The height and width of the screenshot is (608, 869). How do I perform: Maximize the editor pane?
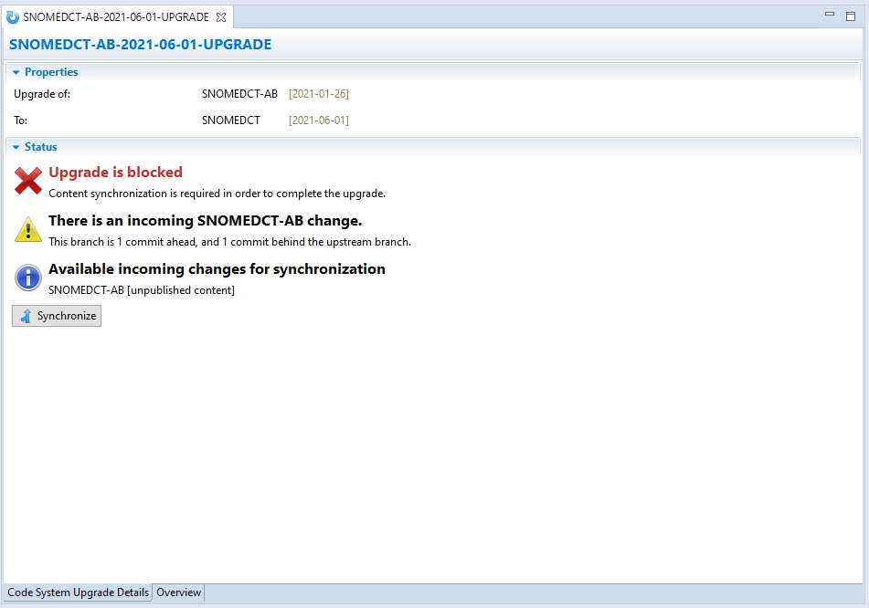point(851,16)
